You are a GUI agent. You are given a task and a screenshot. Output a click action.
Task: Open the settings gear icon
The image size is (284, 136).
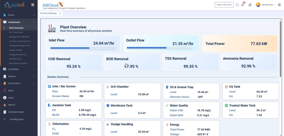(279, 5)
